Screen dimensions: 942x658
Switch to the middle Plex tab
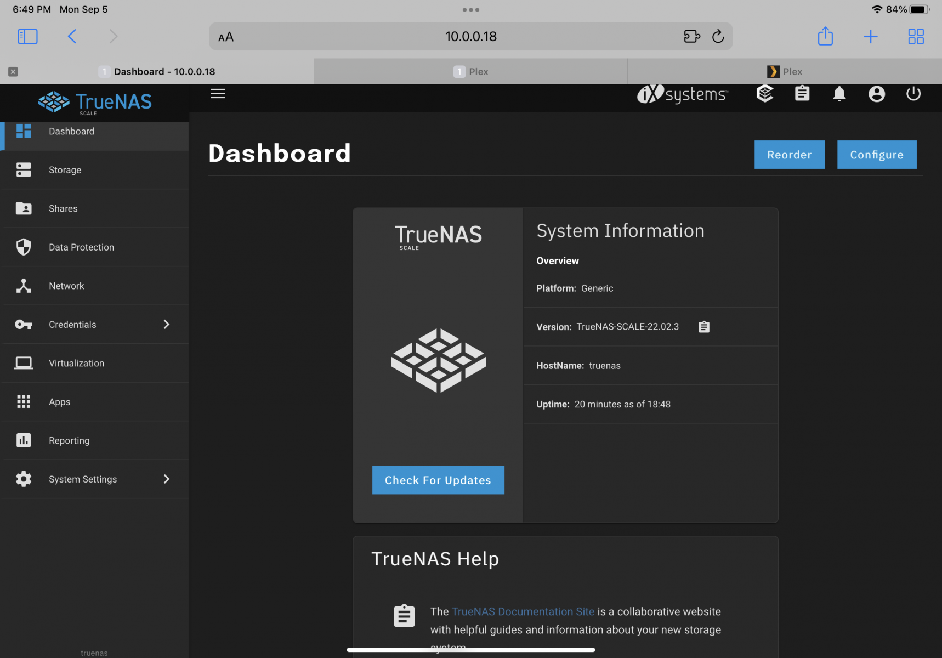(x=471, y=72)
